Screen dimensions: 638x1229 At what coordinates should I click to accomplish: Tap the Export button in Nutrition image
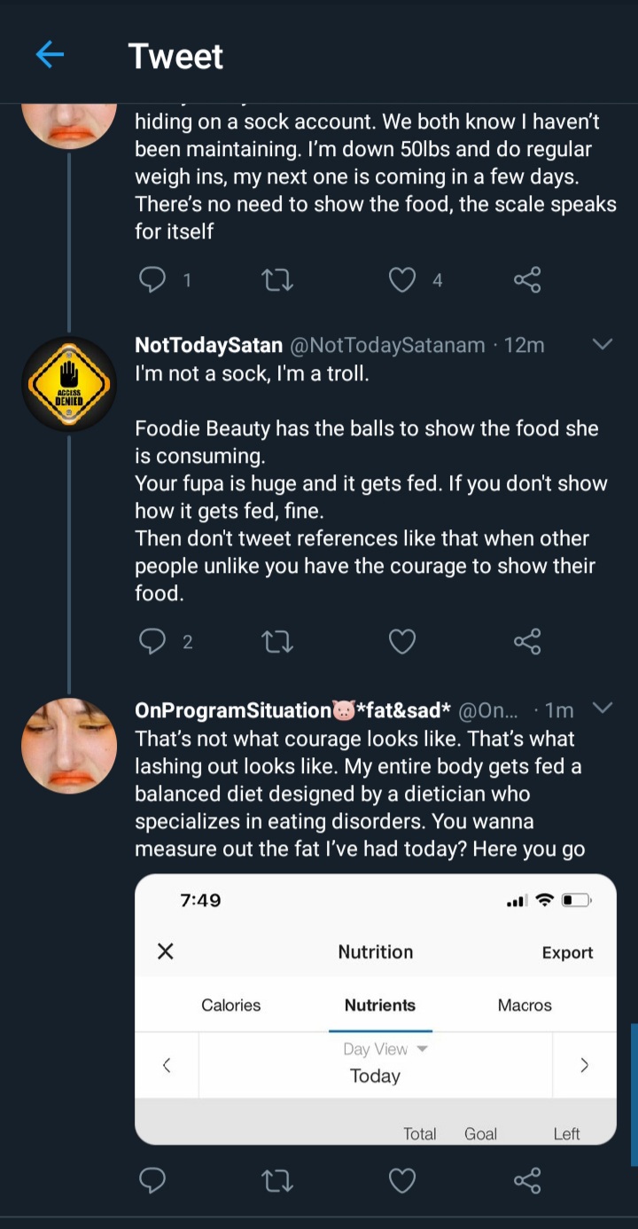tap(567, 952)
